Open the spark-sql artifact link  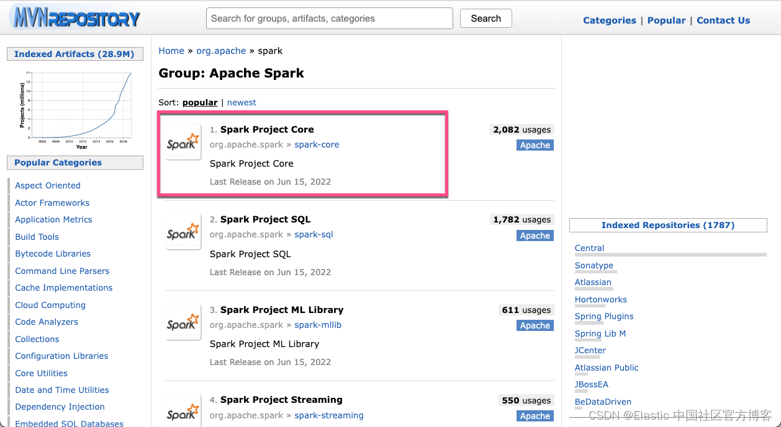[x=313, y=234]
